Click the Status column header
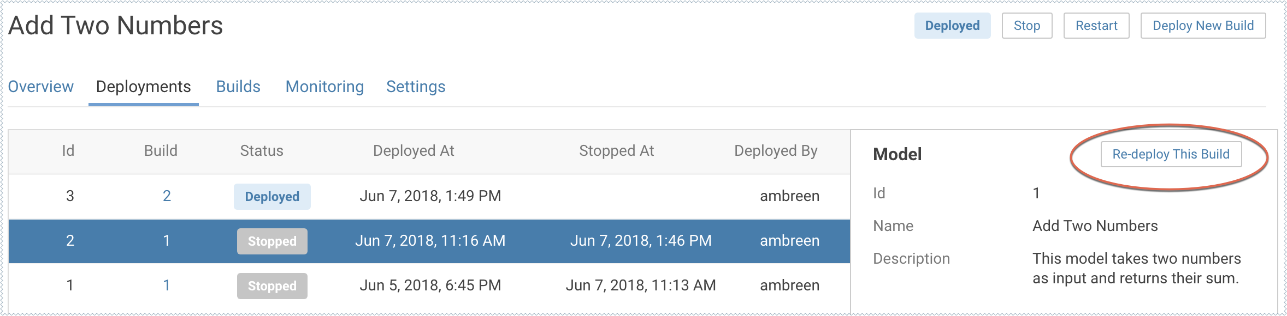 (x=262, y=151)
